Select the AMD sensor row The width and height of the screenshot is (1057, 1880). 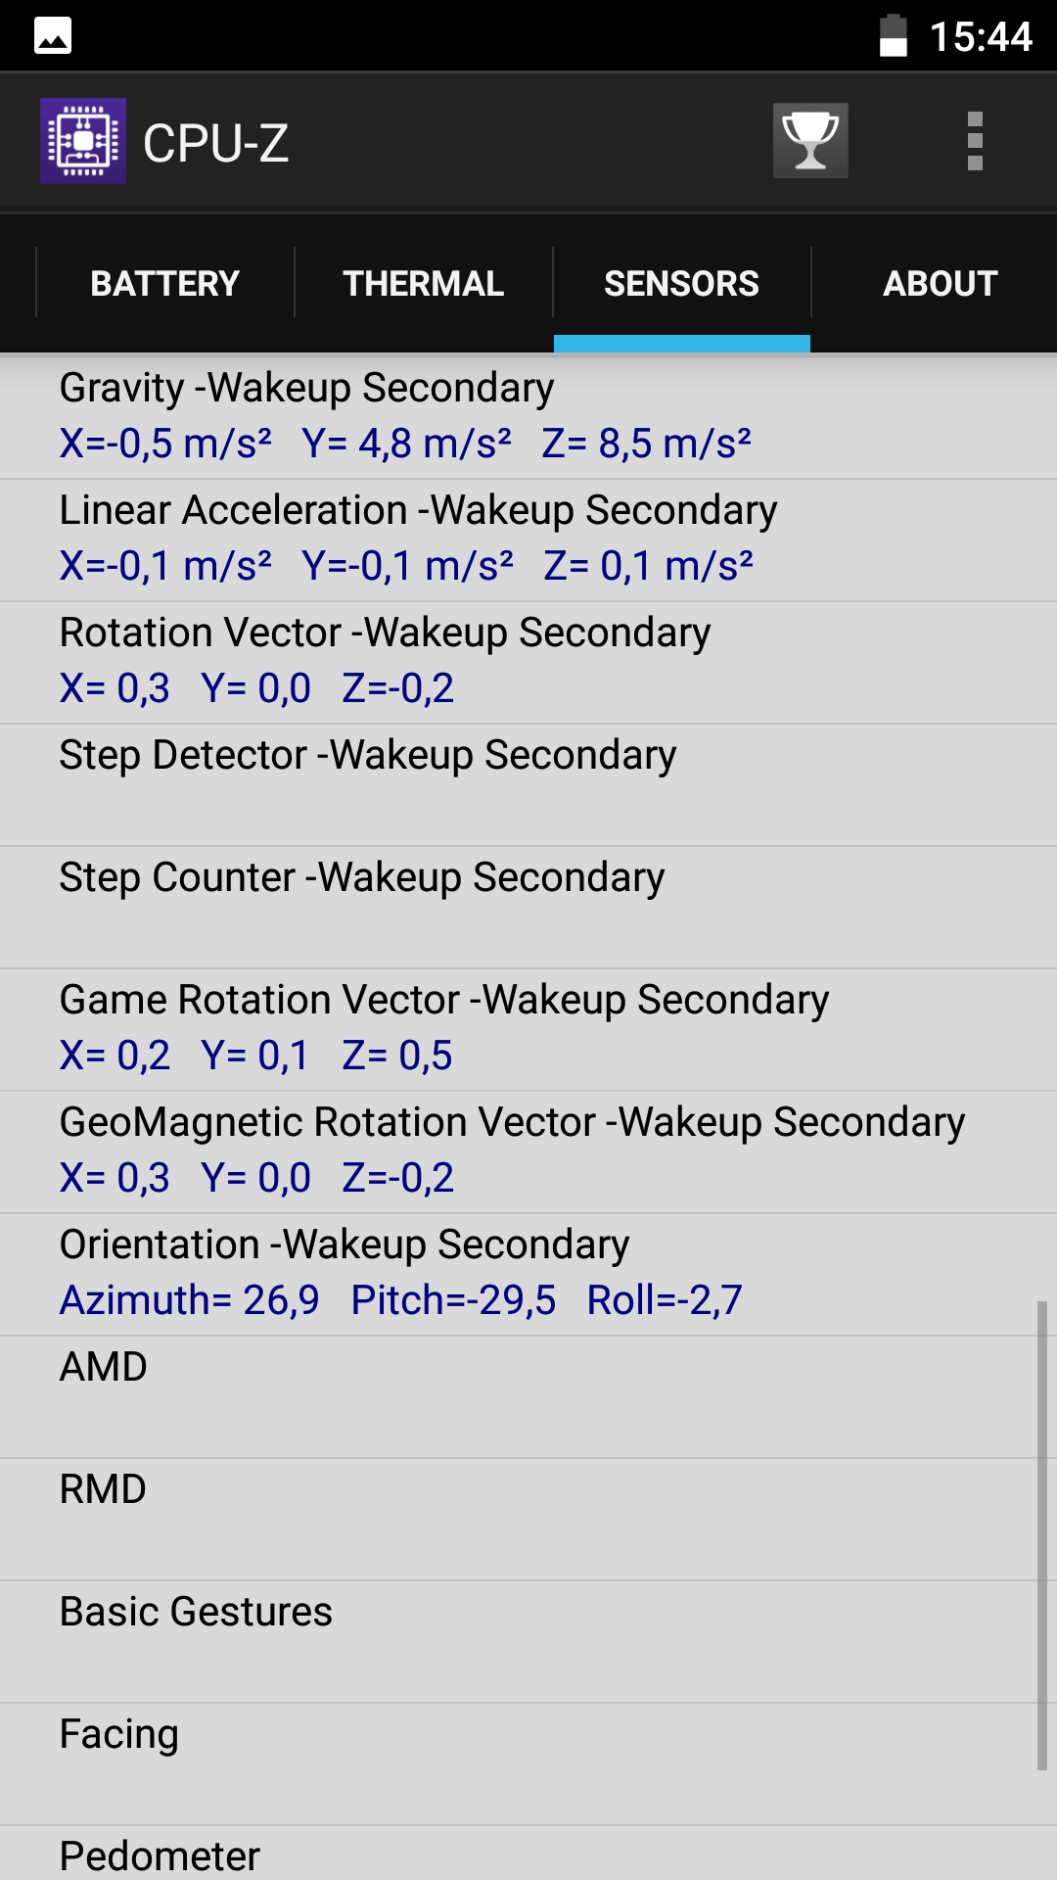coord(528,1397)
